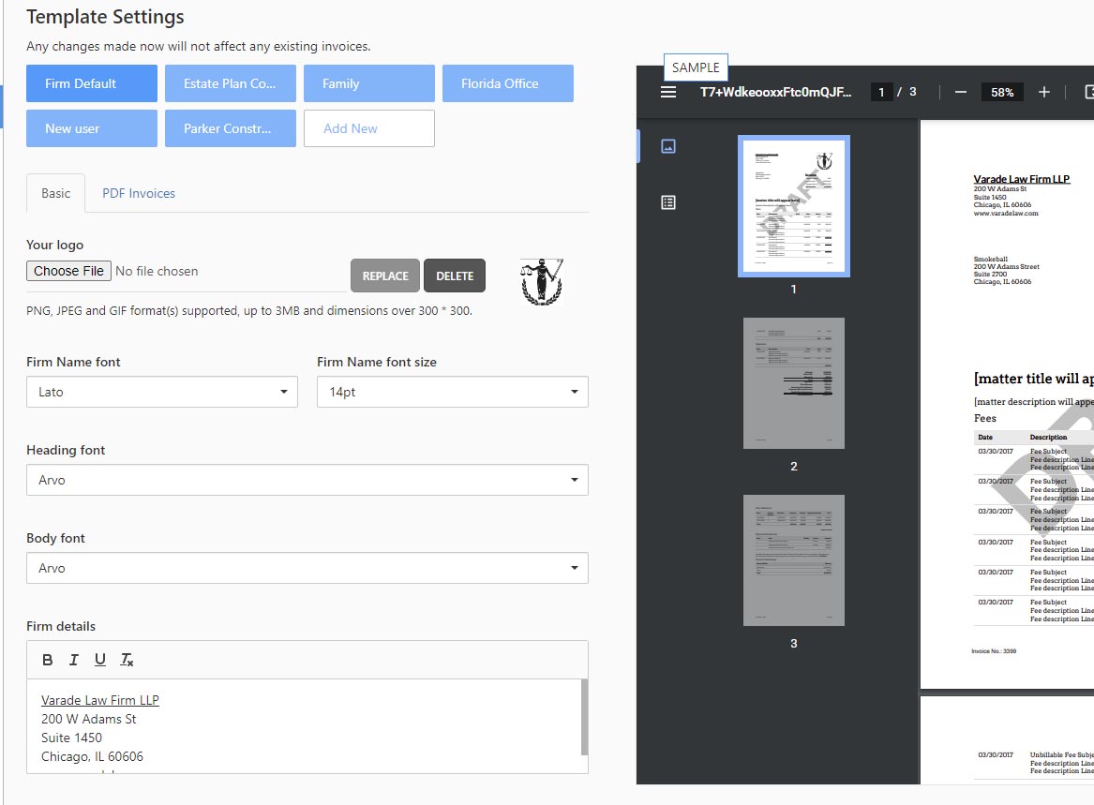The image size is (1094, 805).
Task: Select the Estate Plan Co... template
Action: click(x=231, y=83)
